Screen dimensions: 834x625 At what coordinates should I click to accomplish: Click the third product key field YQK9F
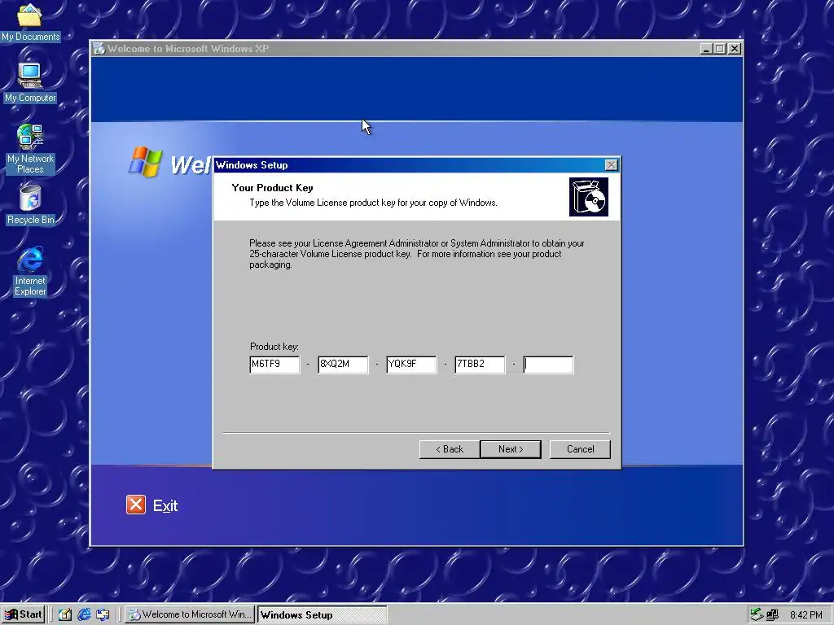click(411, 365)
